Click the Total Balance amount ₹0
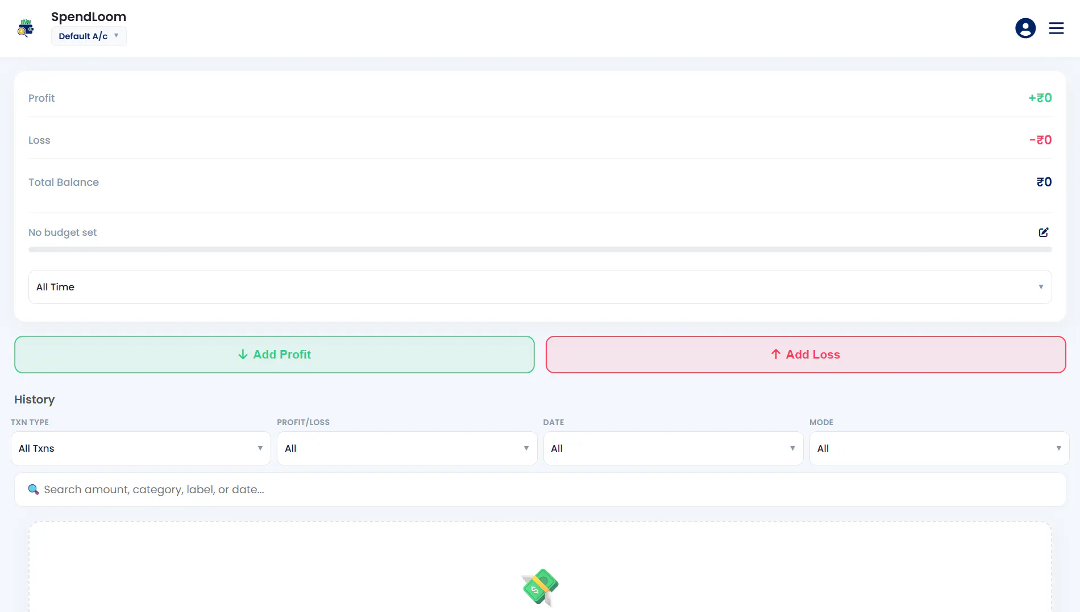The height and width of the screenshot is (612, 1080). click(1044, 182)
